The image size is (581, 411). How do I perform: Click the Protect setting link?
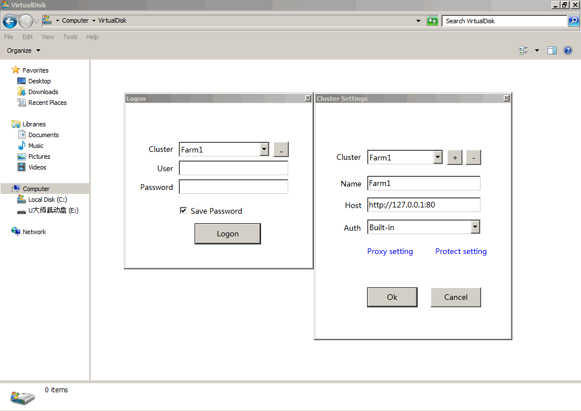461,251
